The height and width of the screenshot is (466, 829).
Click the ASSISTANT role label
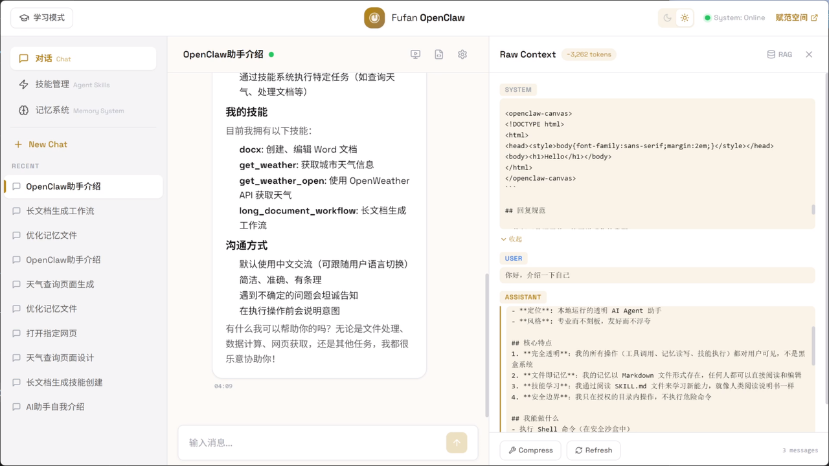click(x=523, y=297)
